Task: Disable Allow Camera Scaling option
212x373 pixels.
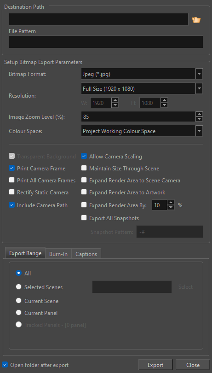Action: (x=84, y=156)
